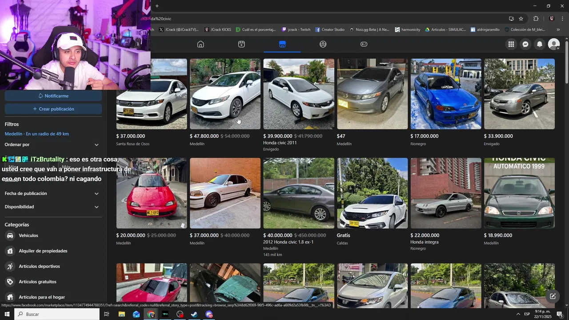Screen dimensions: 569x320
Task: Open the $20.000.000 red Civic listing
Action: click(x=152, y=202)
